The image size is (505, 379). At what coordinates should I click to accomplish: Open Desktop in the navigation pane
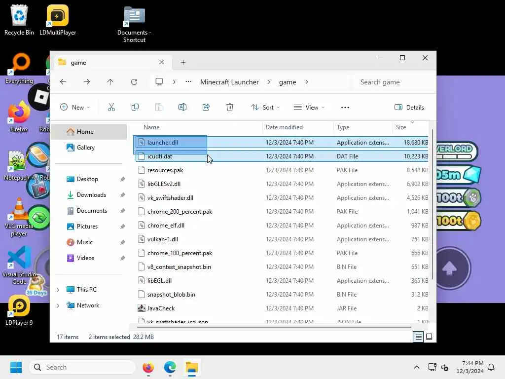89,179
